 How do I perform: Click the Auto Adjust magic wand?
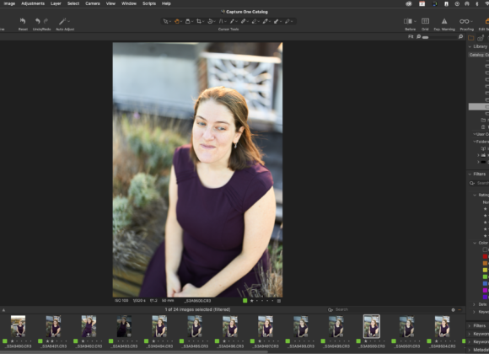[x=62, y=21]
